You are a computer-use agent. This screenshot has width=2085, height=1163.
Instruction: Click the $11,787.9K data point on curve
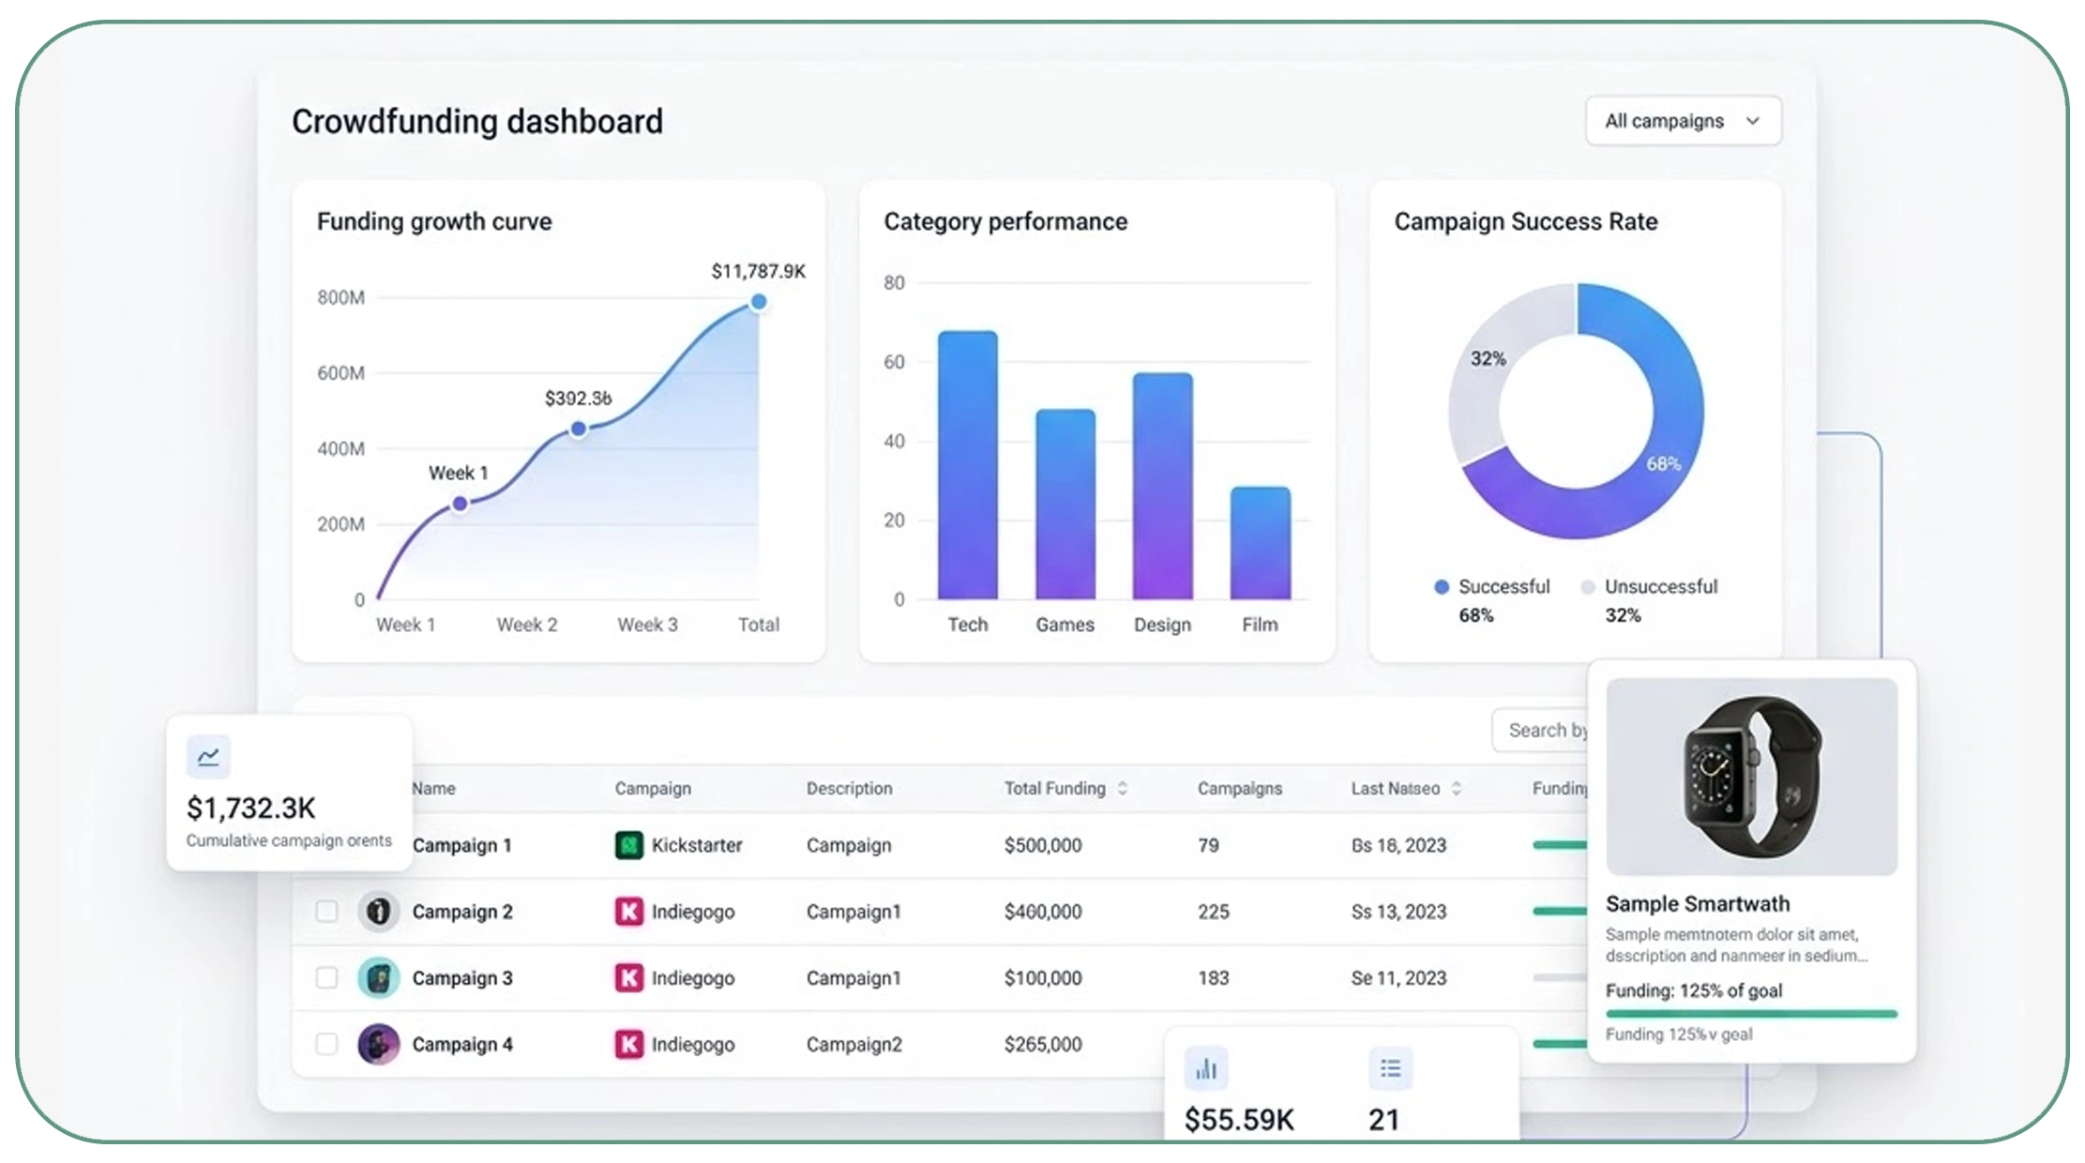click(x=759, y=302)
